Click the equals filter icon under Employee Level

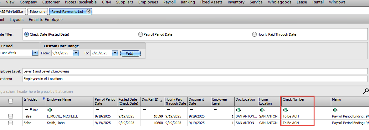click(x=215, y=110)
